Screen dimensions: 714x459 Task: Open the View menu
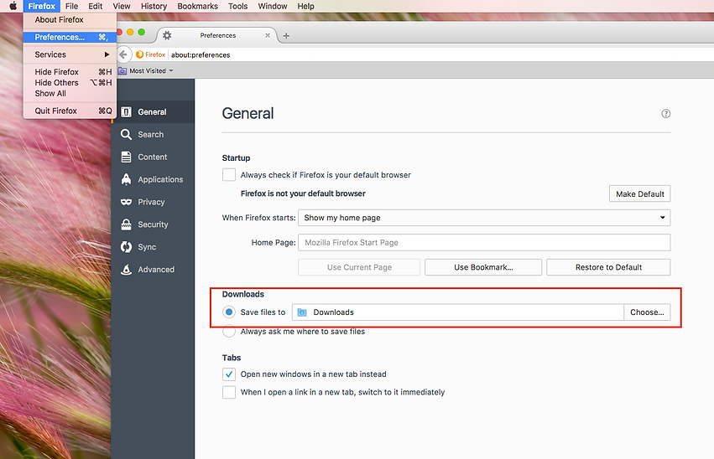tap(122, 6)
